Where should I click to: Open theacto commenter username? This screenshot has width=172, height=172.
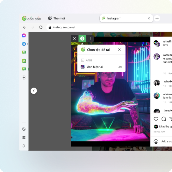tap(168, 110)
